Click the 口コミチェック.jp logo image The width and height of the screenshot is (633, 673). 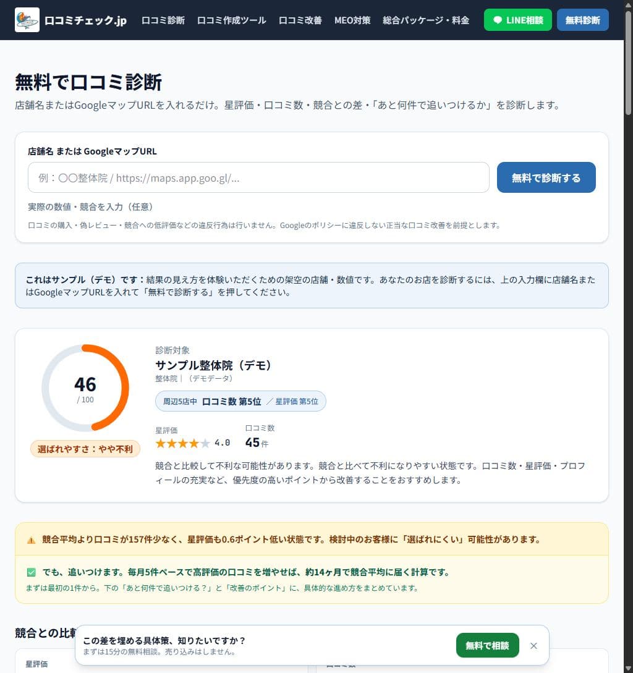pyautogui.click(x=27, y=20)
